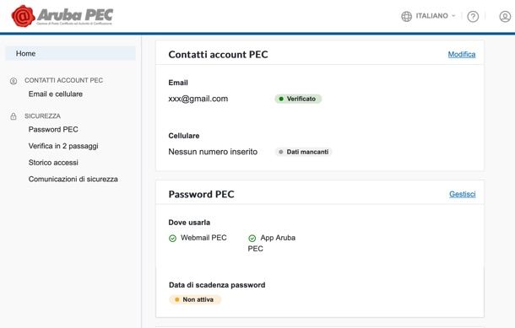Click Modifica link for PEC contacts

point(462,55)
